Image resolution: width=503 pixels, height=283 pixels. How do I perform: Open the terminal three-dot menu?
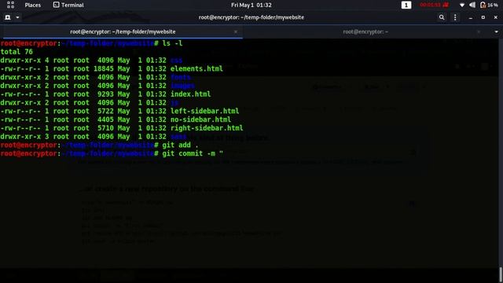[x=455, y=17]
